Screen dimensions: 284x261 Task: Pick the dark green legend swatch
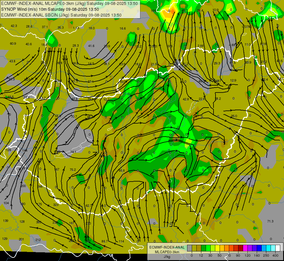pyautogui.click(x=204, y=248)
